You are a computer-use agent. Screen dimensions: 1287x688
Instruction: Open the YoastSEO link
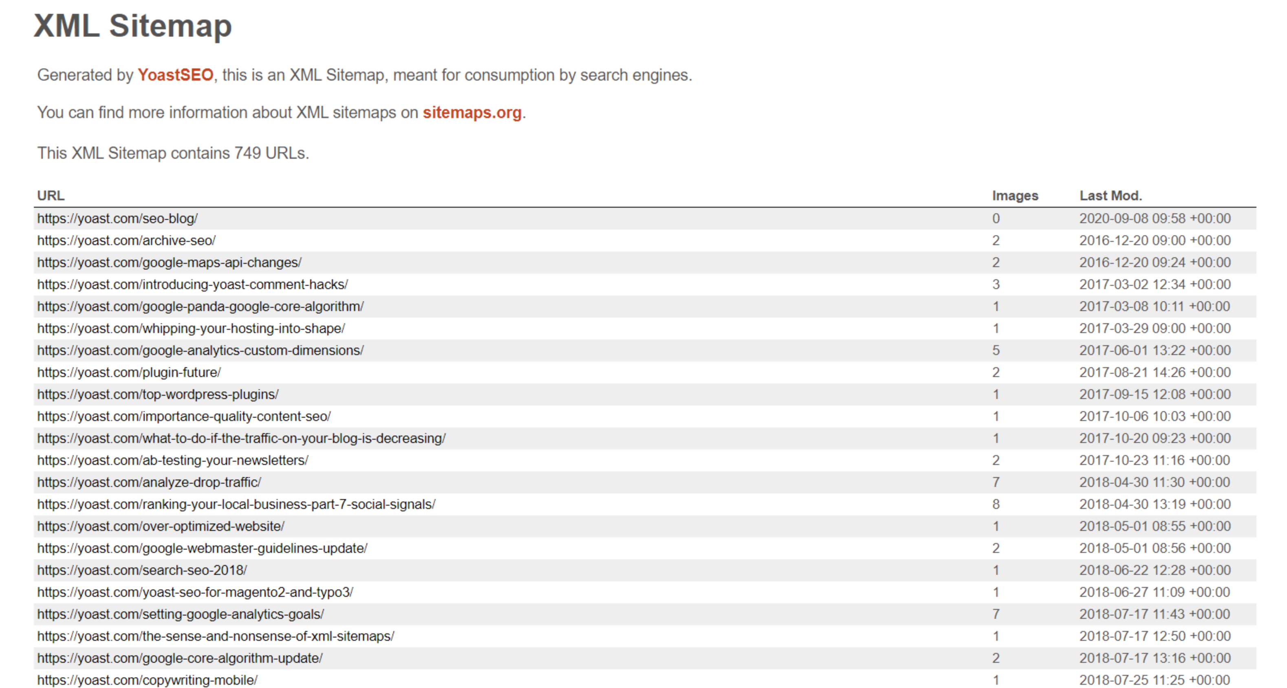click(x=175, y=75)
